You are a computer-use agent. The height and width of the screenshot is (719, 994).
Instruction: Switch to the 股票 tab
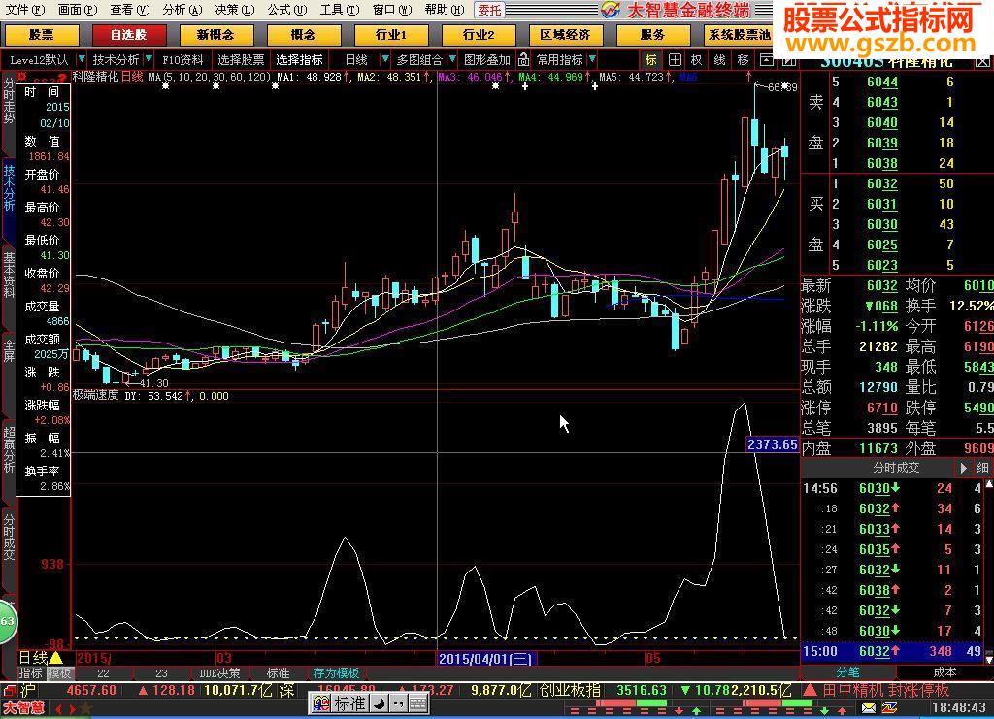click(x=41, y=35)
